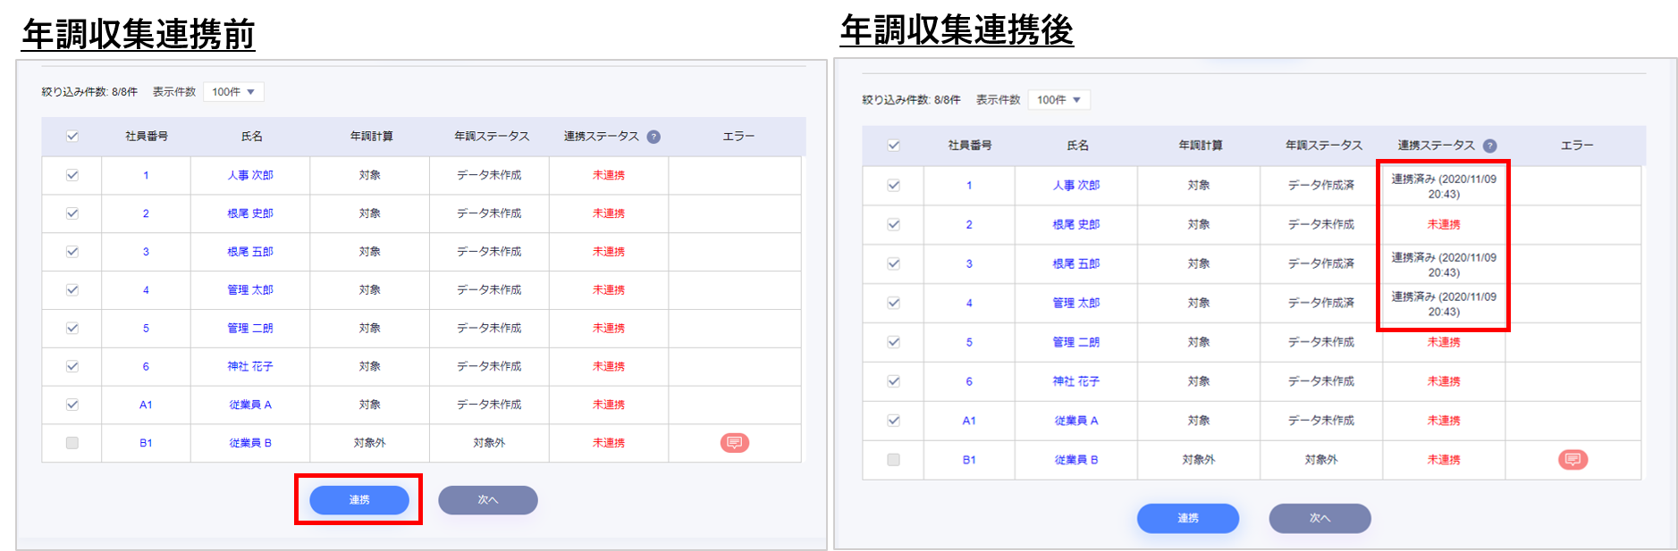The width and height of the screenshot is (1678, 551).
Task: Click the 次へ button in left panel
Action: pyautogui.click(x=487, y=500)
